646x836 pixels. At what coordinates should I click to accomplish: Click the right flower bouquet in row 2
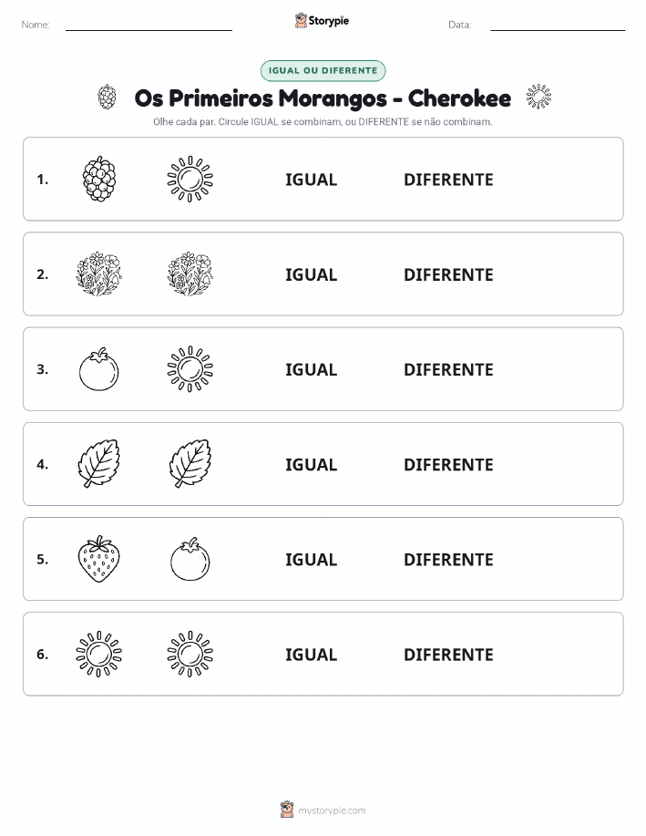(x=190, y=274)
